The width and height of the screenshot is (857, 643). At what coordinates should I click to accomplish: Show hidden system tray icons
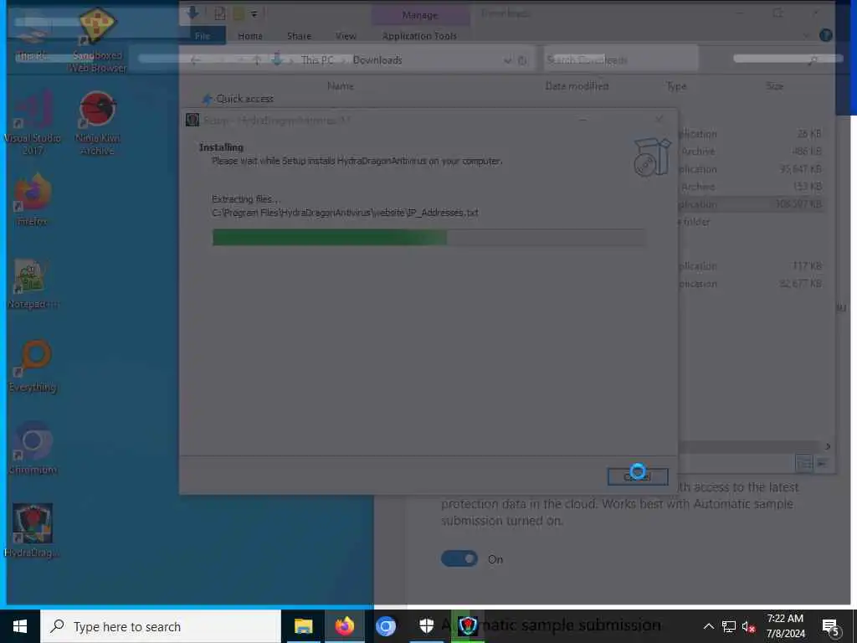pyautogui.click(x=708, y=626)
